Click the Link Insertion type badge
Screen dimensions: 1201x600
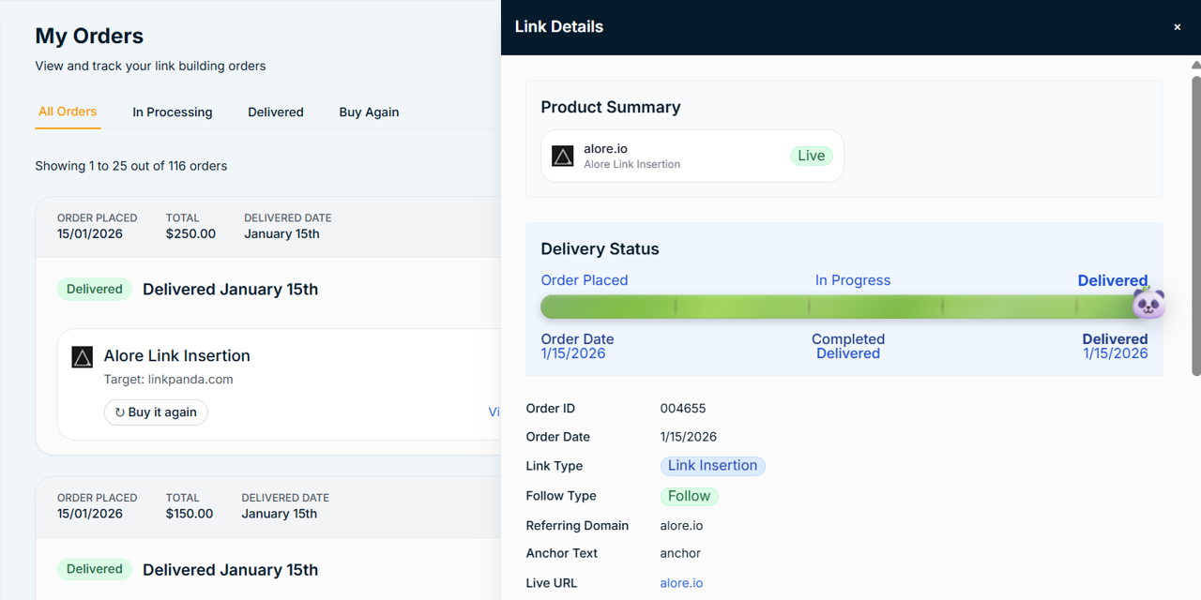tap(712, 466)
